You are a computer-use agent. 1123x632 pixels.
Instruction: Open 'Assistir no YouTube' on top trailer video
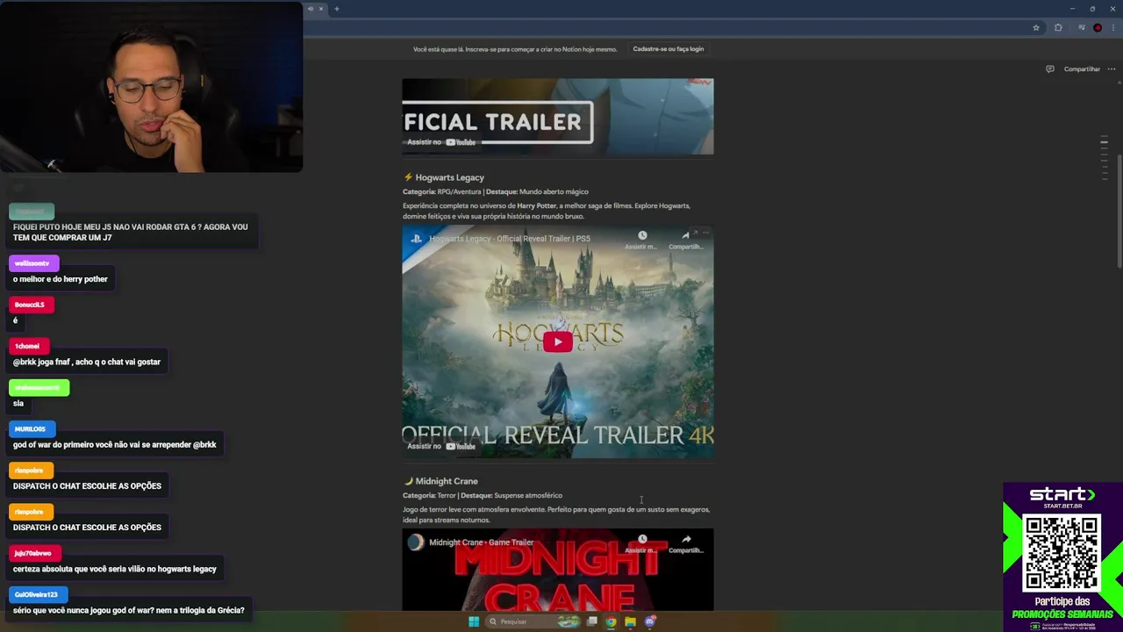tap(441, 142)
